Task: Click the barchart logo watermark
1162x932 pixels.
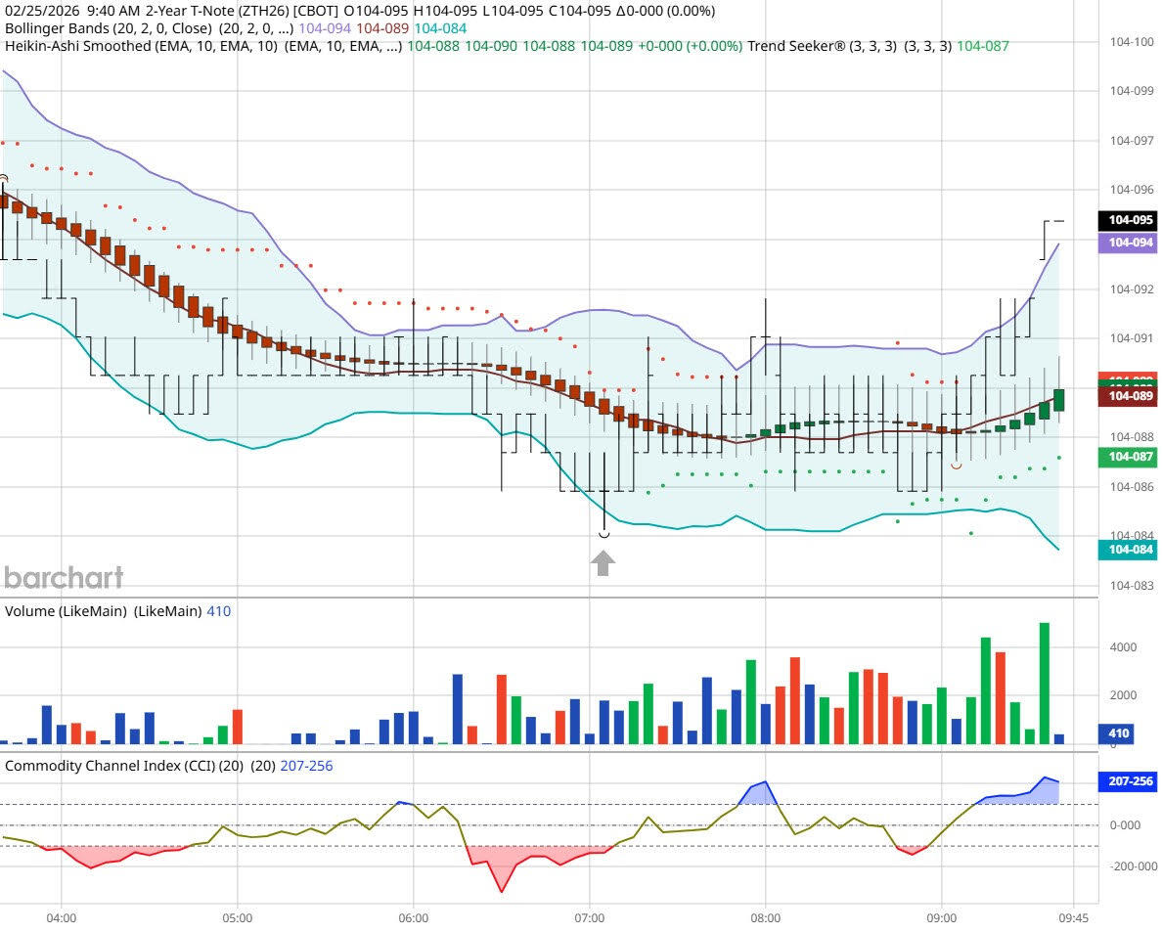Action: point(64,578)
